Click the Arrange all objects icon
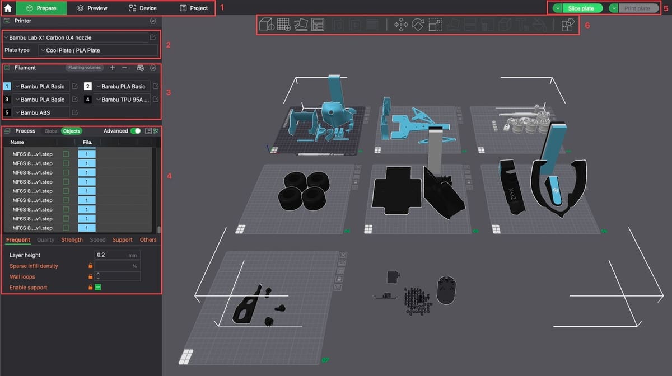Screen dimensions: 672x376 [x=318, y=25]
